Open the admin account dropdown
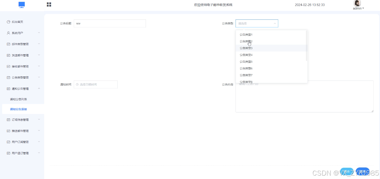 click(x=358, y=8)
